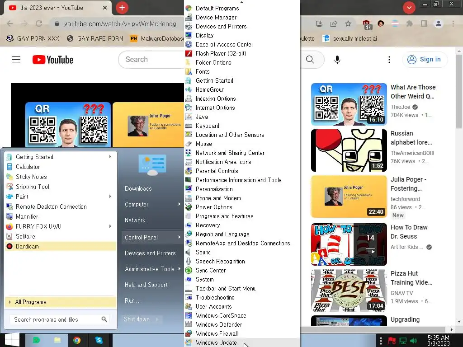Click the red dropdown arrow in Chrome title bar
This screenshot has height=347, width=463.
[409, 8]
